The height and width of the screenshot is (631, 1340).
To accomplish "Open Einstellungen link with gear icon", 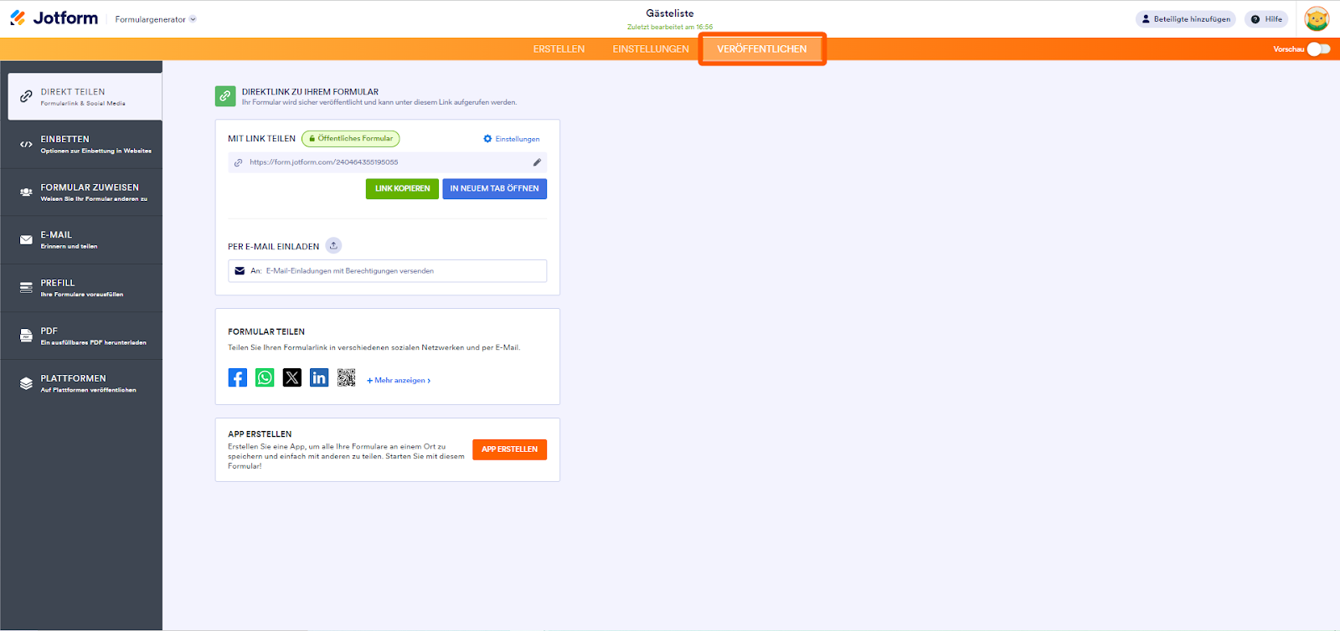I will point(512,139).
